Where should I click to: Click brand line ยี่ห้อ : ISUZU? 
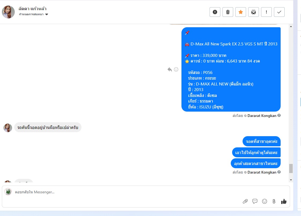tap(206, 107)
